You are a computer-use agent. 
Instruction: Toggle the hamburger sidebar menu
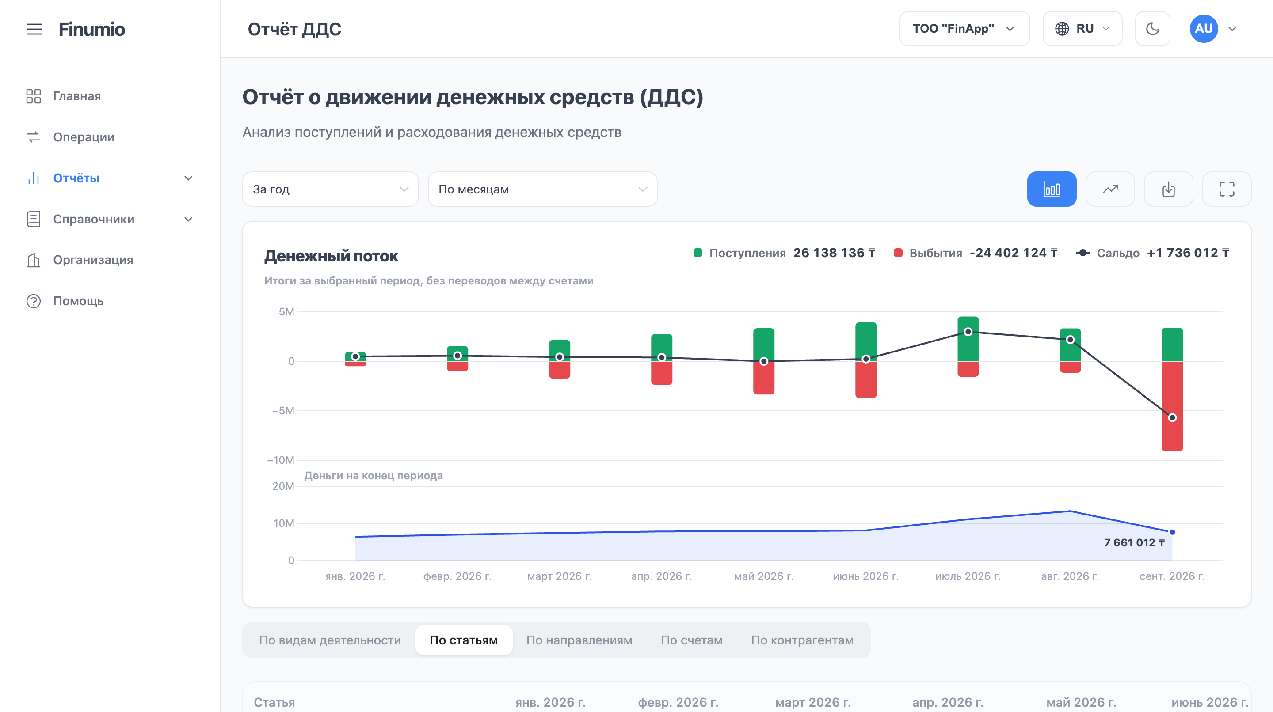tap(34, 29)
